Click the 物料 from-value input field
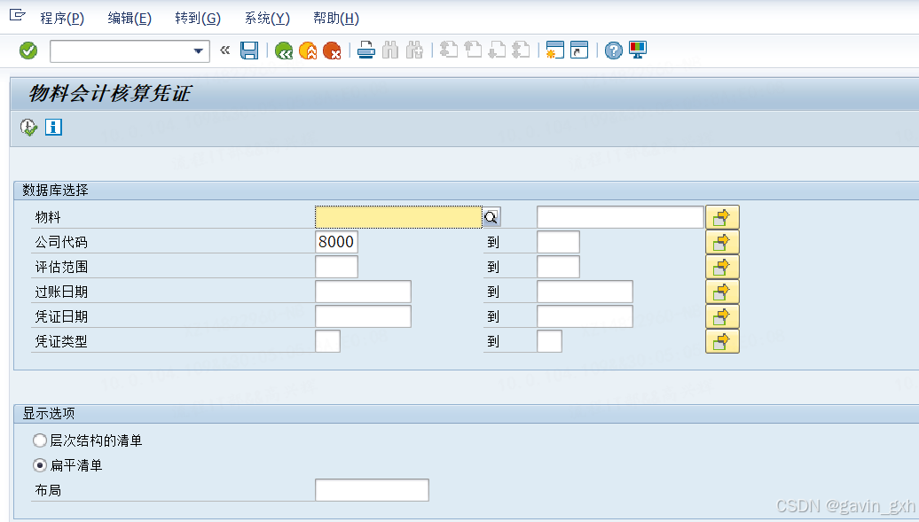Image resolution: width=919 pixels, height=522 pixels. (398, 217)
